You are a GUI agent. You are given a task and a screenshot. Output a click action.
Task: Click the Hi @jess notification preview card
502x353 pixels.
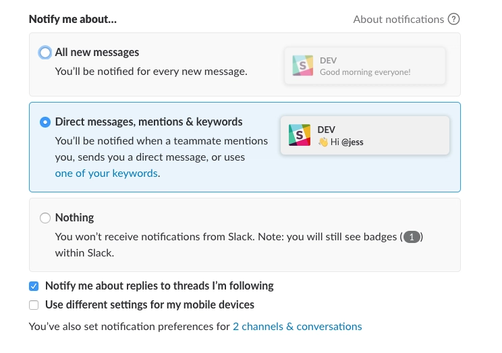[x=365, y=135]
